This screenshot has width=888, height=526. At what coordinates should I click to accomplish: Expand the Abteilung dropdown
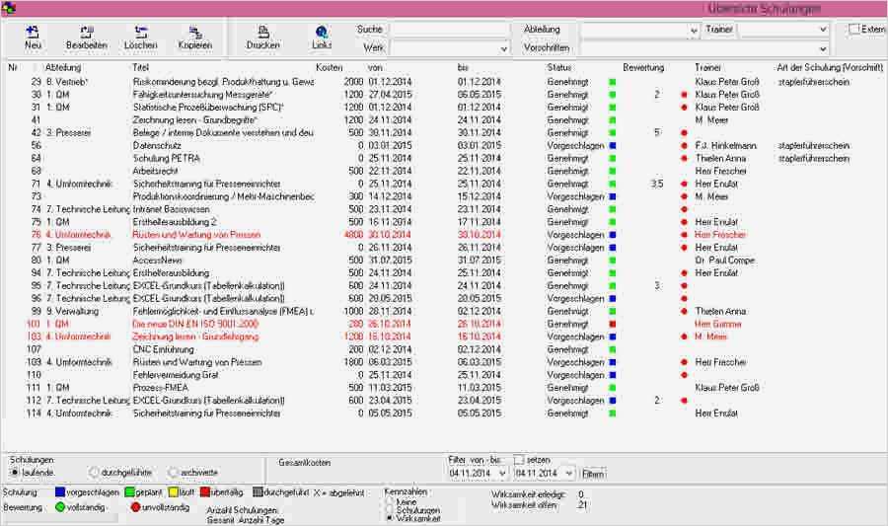click(x=694, y=30)
